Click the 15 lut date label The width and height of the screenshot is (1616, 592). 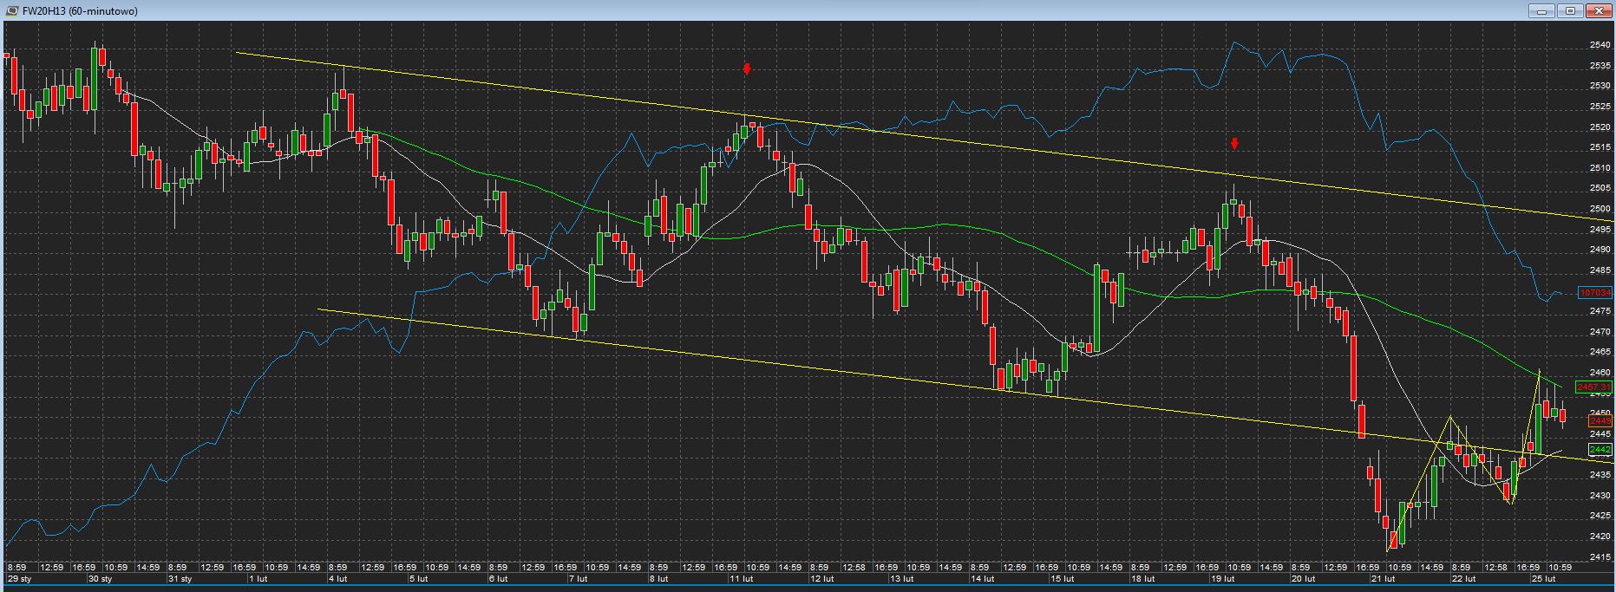click(1063, 578)
